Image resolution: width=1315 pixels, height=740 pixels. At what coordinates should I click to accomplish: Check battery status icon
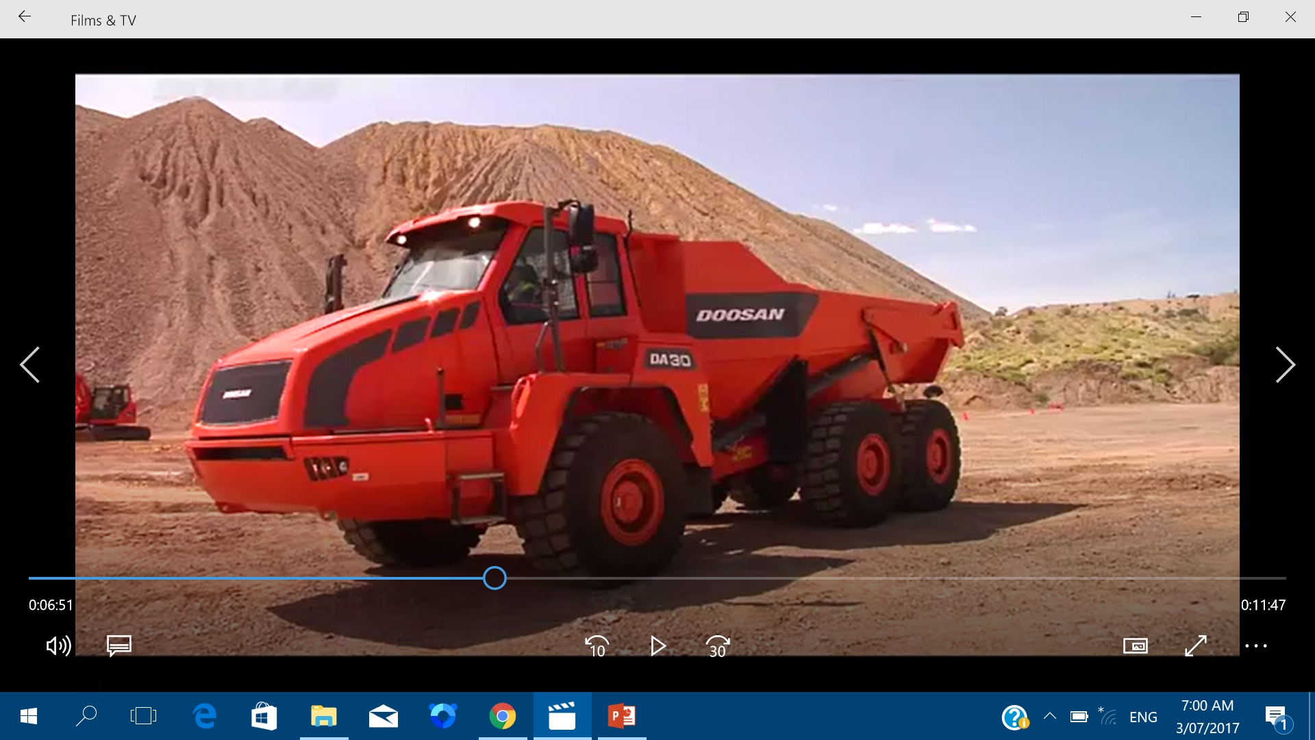coord(1079,717)
